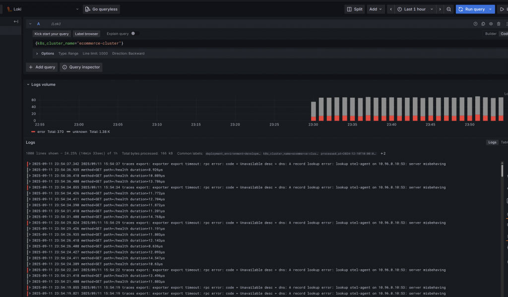
Task: Toggle the Explain query switch
Action: (x=134, y=33)
